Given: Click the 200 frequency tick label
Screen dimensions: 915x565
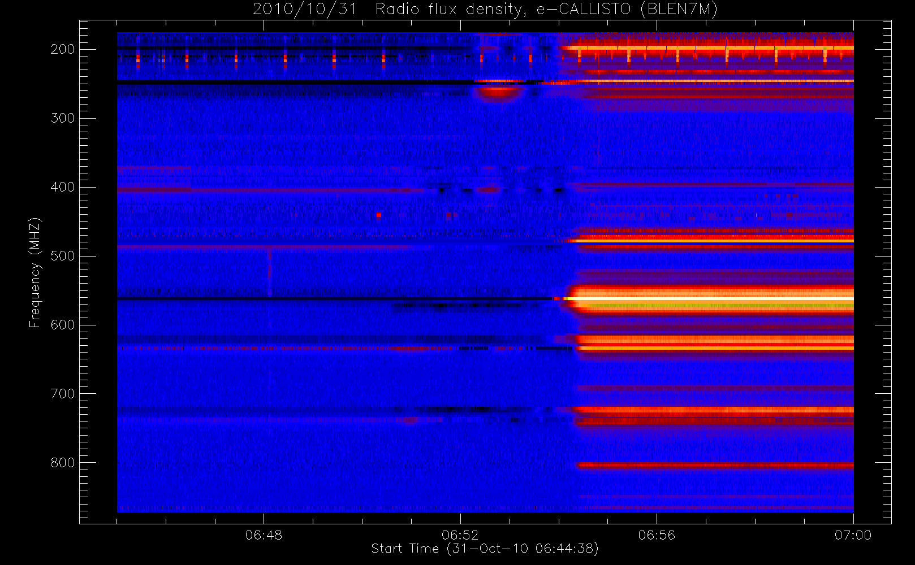Looking at the screenshot, I should coord(62,50).
